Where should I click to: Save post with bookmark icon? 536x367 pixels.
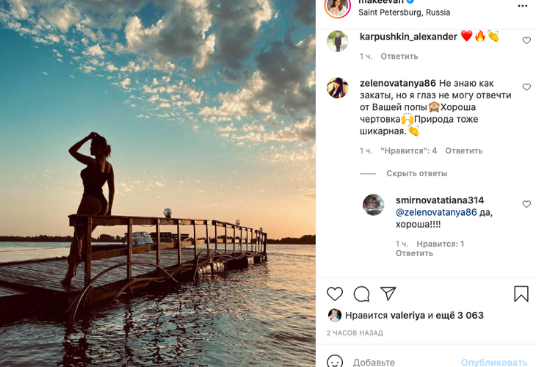click(x=521, y=294)
